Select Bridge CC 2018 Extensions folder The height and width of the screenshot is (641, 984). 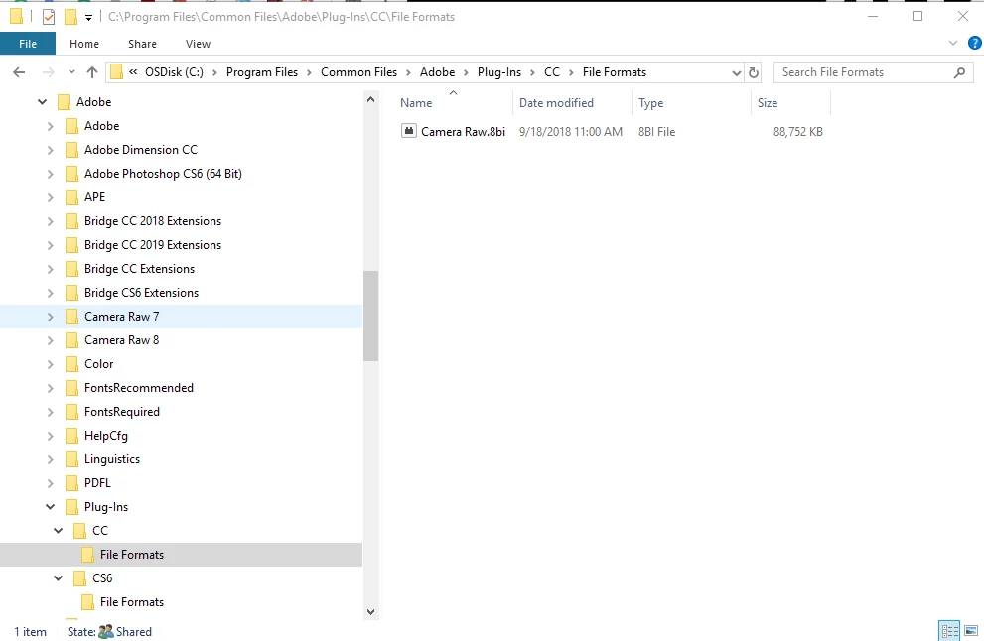coord(153,220)
